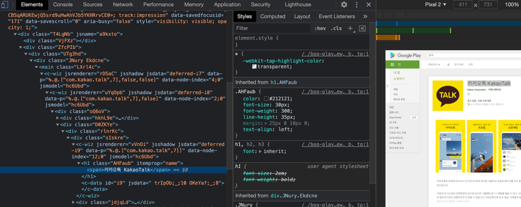
Task: Add a new style rule
Action: [350, 28]
